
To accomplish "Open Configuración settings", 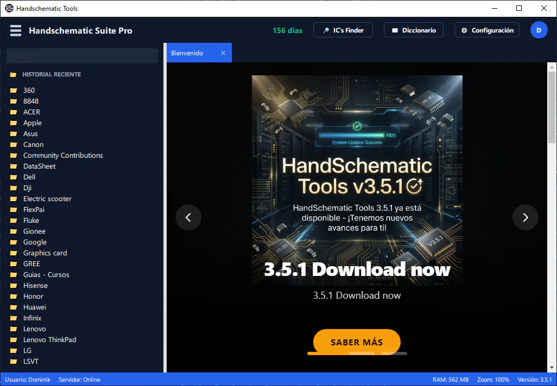I will pyautogui.click(x=486, y=30).
